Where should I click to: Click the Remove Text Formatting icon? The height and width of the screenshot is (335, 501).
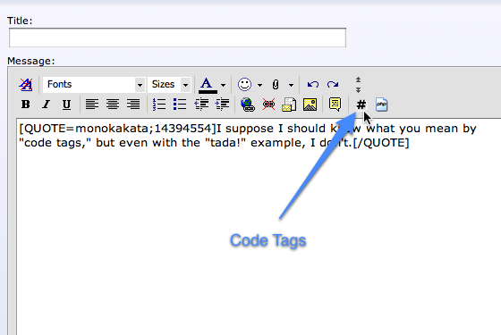click(26, 85)
